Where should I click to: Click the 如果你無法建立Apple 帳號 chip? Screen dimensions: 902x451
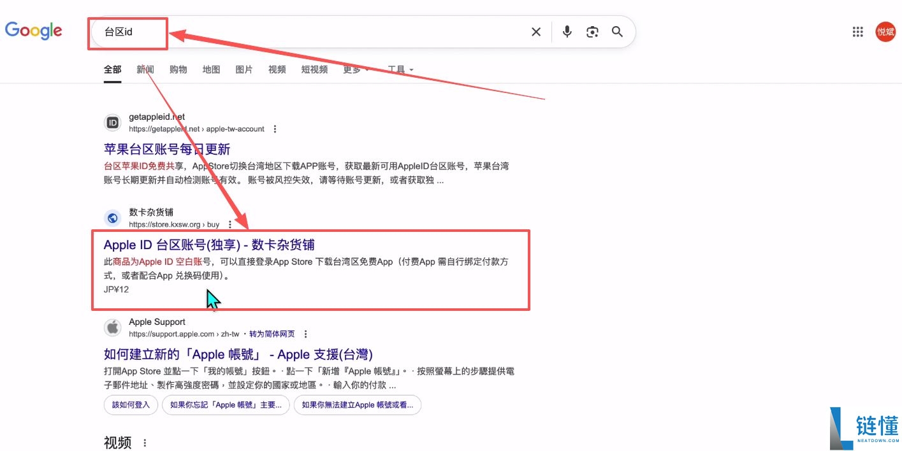point(358,405)
